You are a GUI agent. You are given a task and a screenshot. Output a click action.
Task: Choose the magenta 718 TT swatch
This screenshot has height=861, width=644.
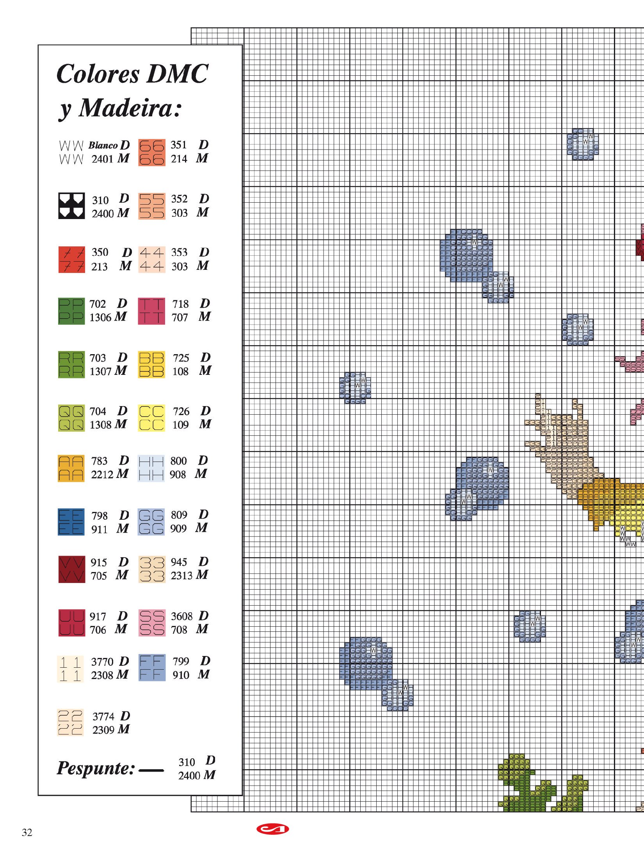(x=151, y=311)
